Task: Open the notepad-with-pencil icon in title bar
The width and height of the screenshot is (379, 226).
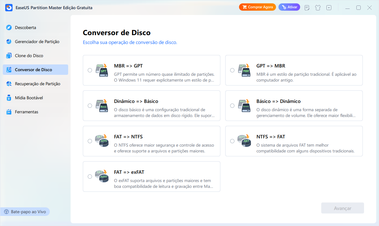Action: 307,8
